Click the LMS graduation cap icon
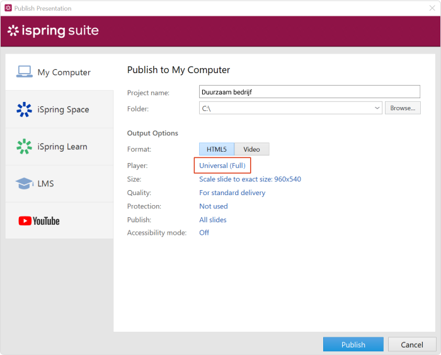This screenshot has height=355, width=441. pyautogui.click(x=25, y=183)
